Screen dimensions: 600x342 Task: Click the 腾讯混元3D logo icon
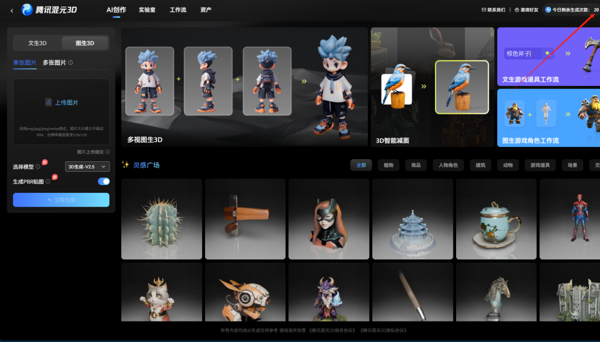coord(27,9)
